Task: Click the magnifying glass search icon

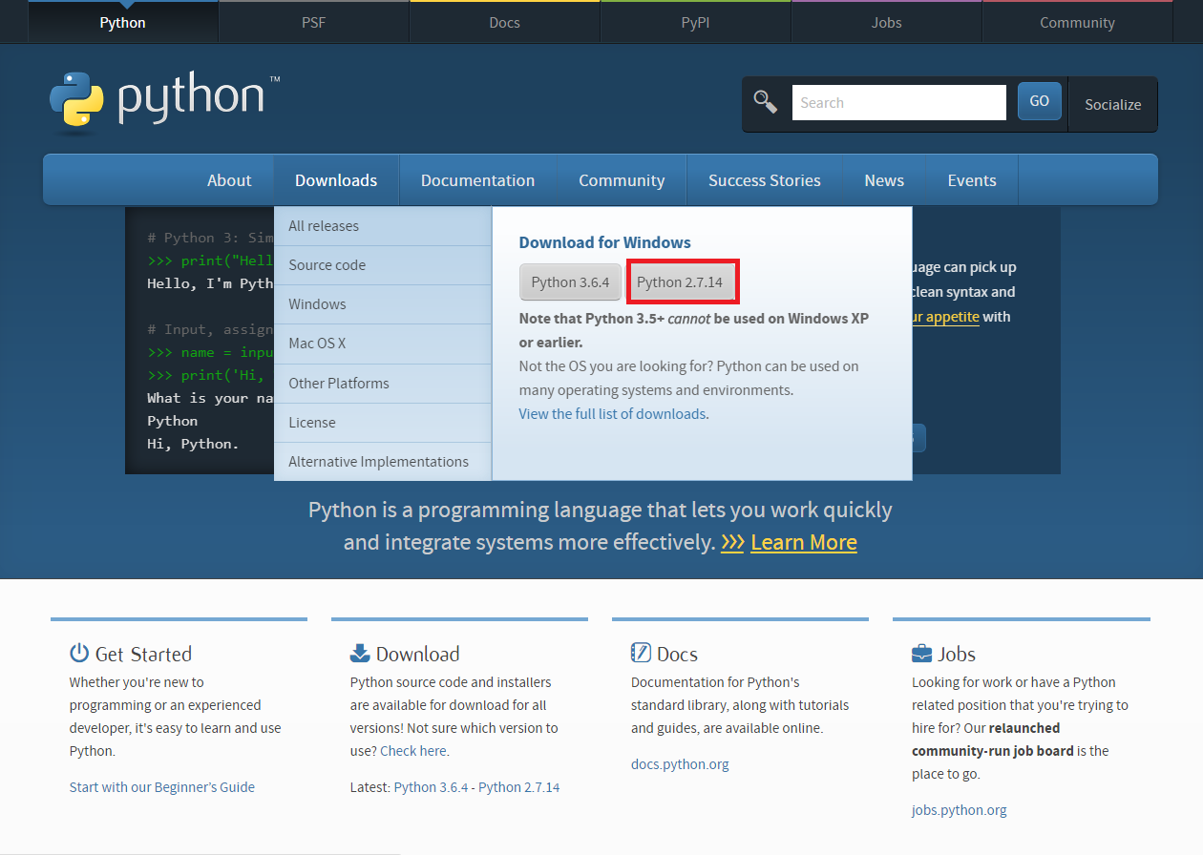Action: (x=766, y=102)
